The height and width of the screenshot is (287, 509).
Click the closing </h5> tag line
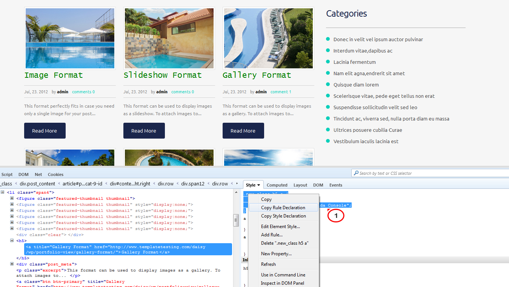[23, 258]
